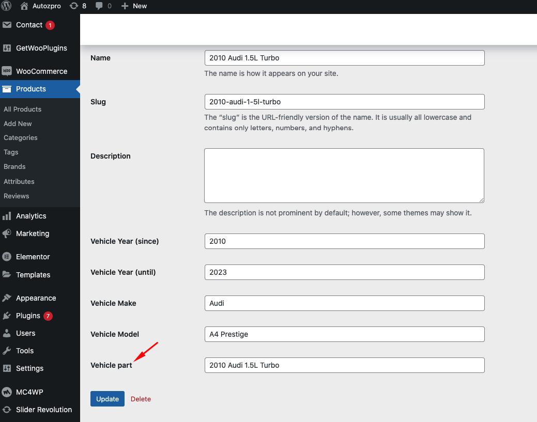Open the Tags submenu
Screen dimensions: 537x422
coord(11,152)
